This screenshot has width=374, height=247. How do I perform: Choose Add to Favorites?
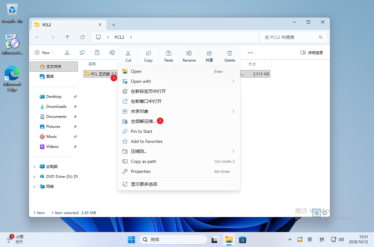pos(179,142)
